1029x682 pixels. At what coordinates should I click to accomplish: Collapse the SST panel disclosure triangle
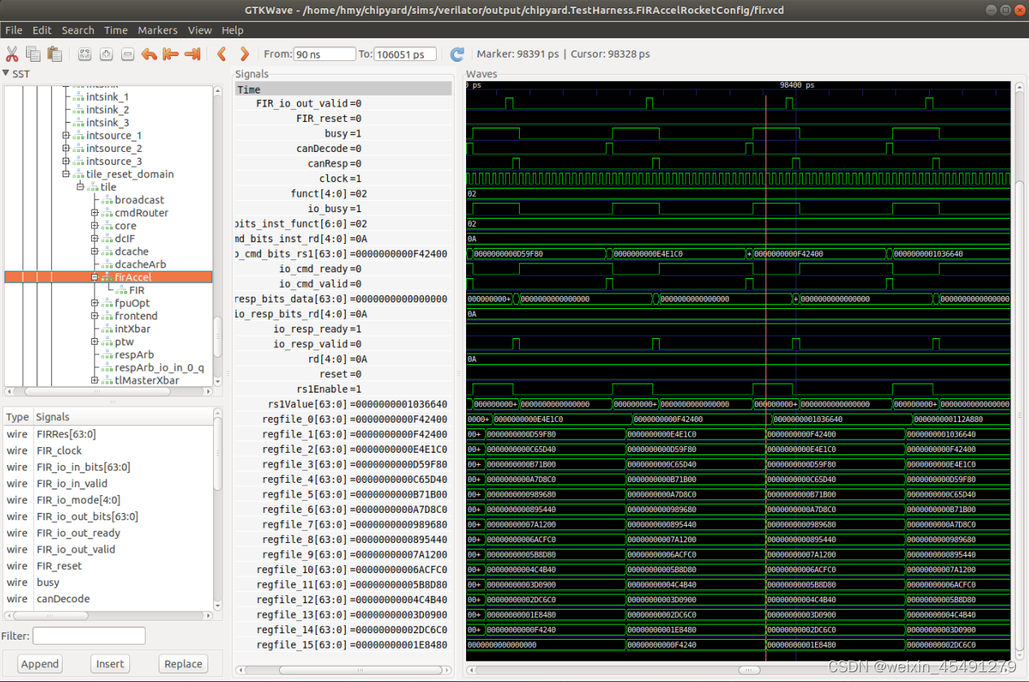click(7, 74)
